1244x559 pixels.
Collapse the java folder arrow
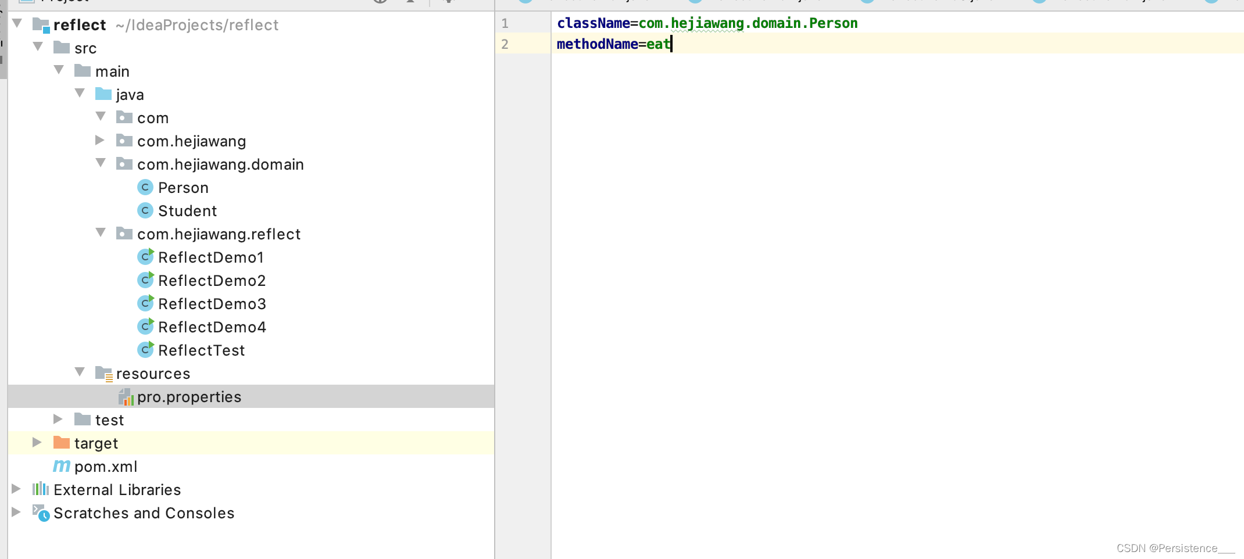pyautogui.click(x=80, y=93)
